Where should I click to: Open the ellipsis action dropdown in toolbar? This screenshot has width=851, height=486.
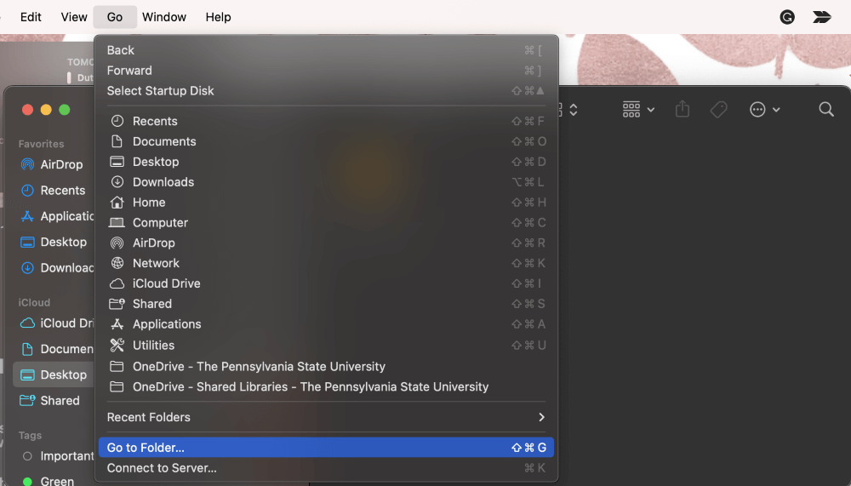[764, 110]
